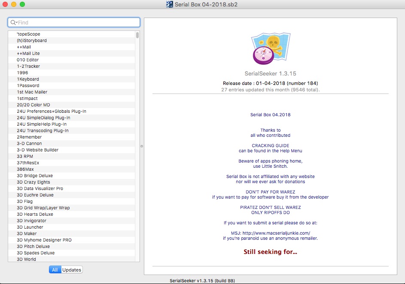The image size is (405, 284).
Task: Select the 1st Mac Mailer entry
Action: point(72,92)
